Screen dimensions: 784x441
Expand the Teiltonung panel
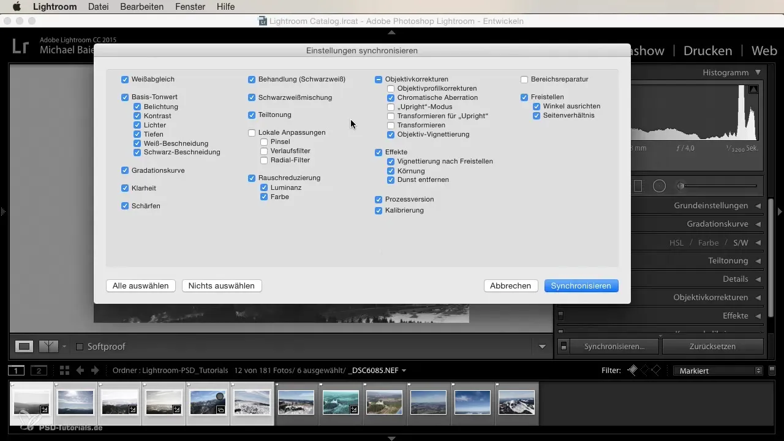758,260
